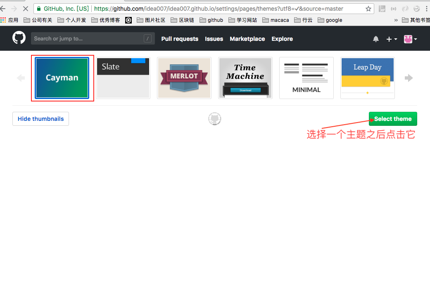The image size is (430, 290).
Task: Click the green Select theme button
Action: (393, 119)
